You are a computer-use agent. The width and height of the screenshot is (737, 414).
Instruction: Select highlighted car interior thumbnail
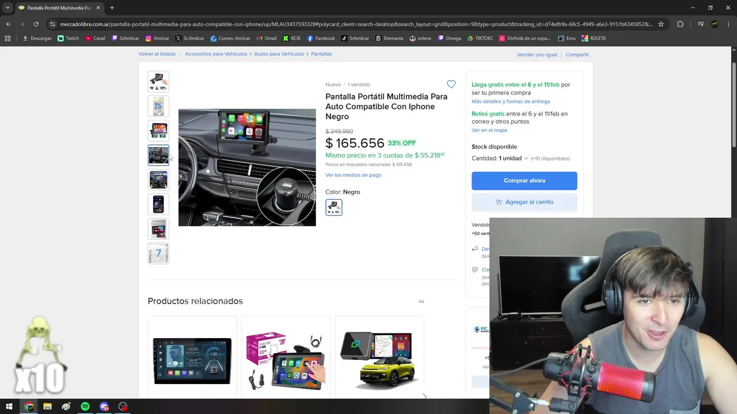point(158,155)
